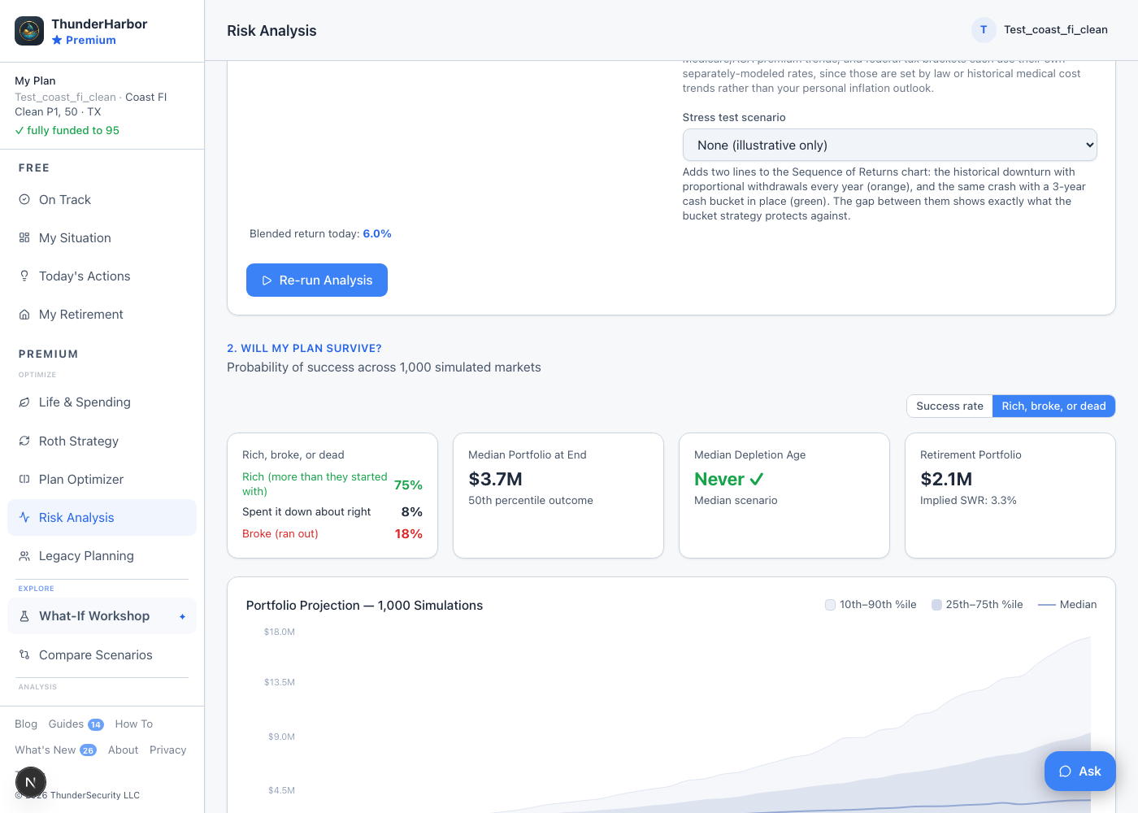Image resolution: width=1138 pixels, height=813 pixels.
Task: Click the user avatar with letter T
Action: (x=984, y=29)
